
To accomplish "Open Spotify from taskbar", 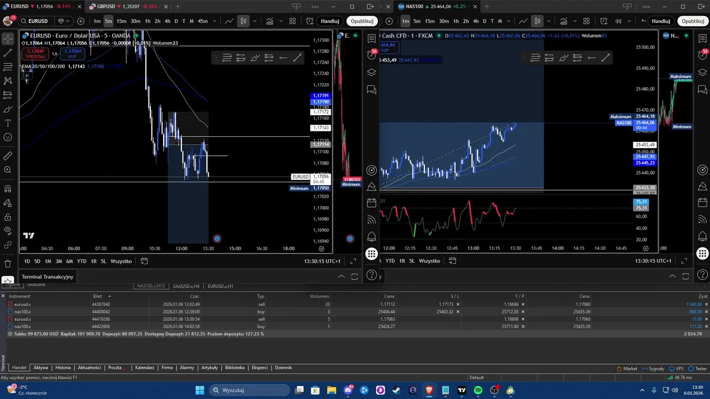I will pyautogui.click(x=478, y=390).
